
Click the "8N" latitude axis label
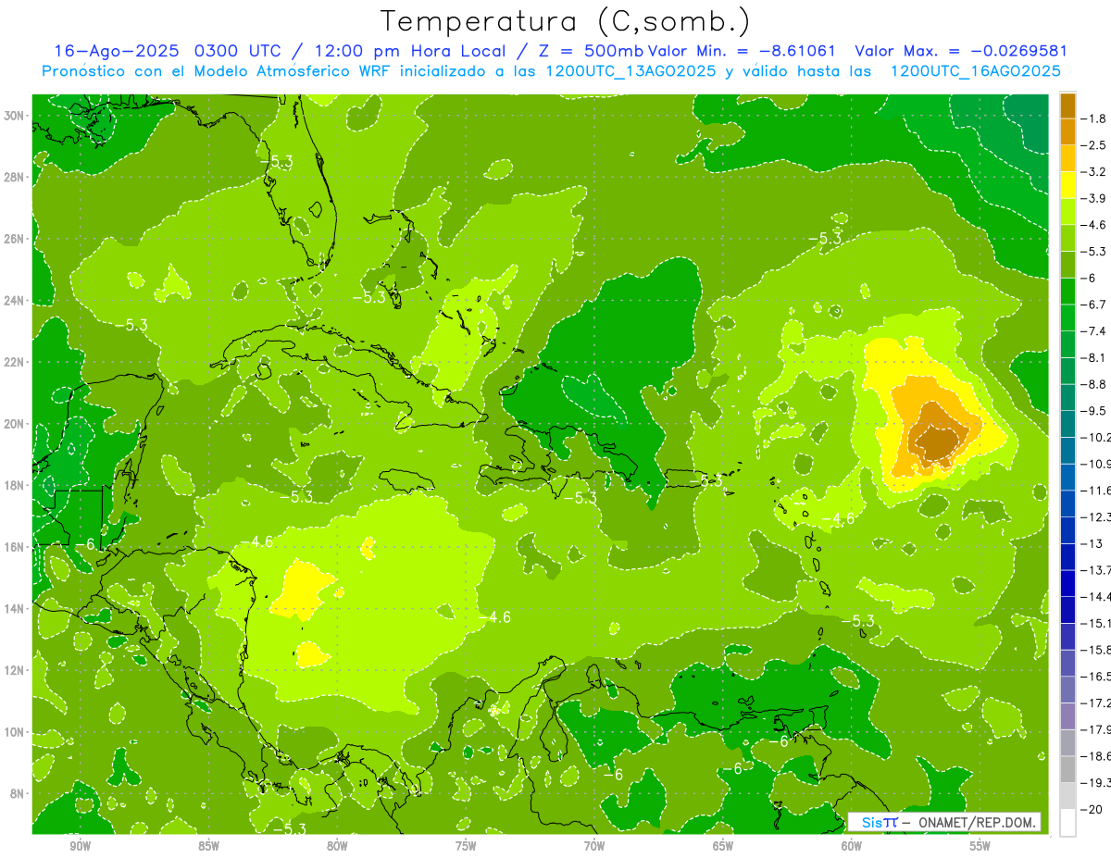[x=19, y=793]
